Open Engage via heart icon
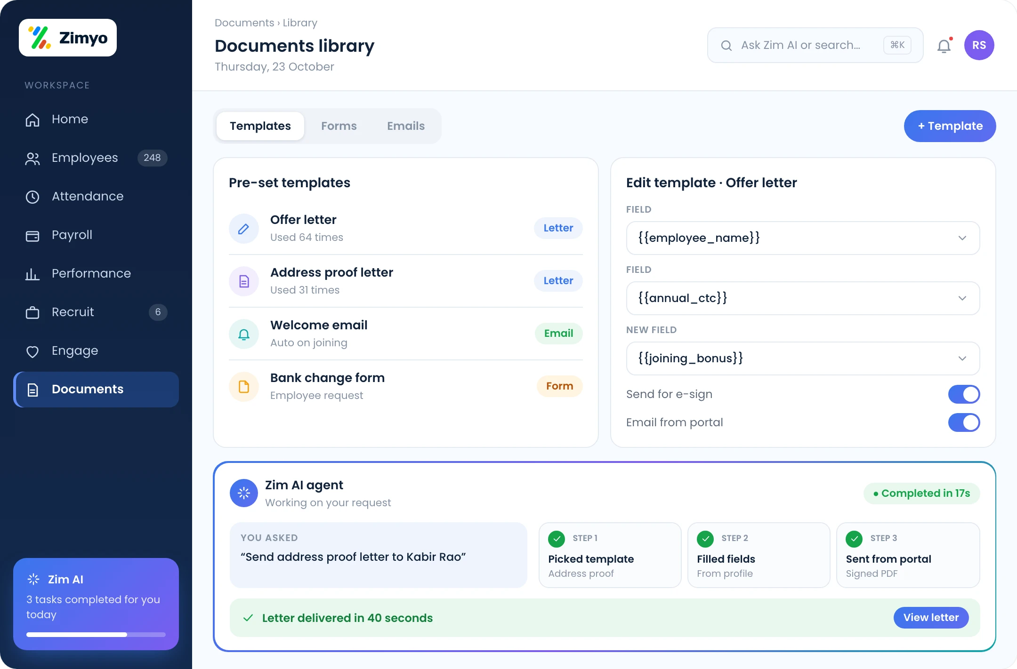The image size is (1017, 669). 32,351
